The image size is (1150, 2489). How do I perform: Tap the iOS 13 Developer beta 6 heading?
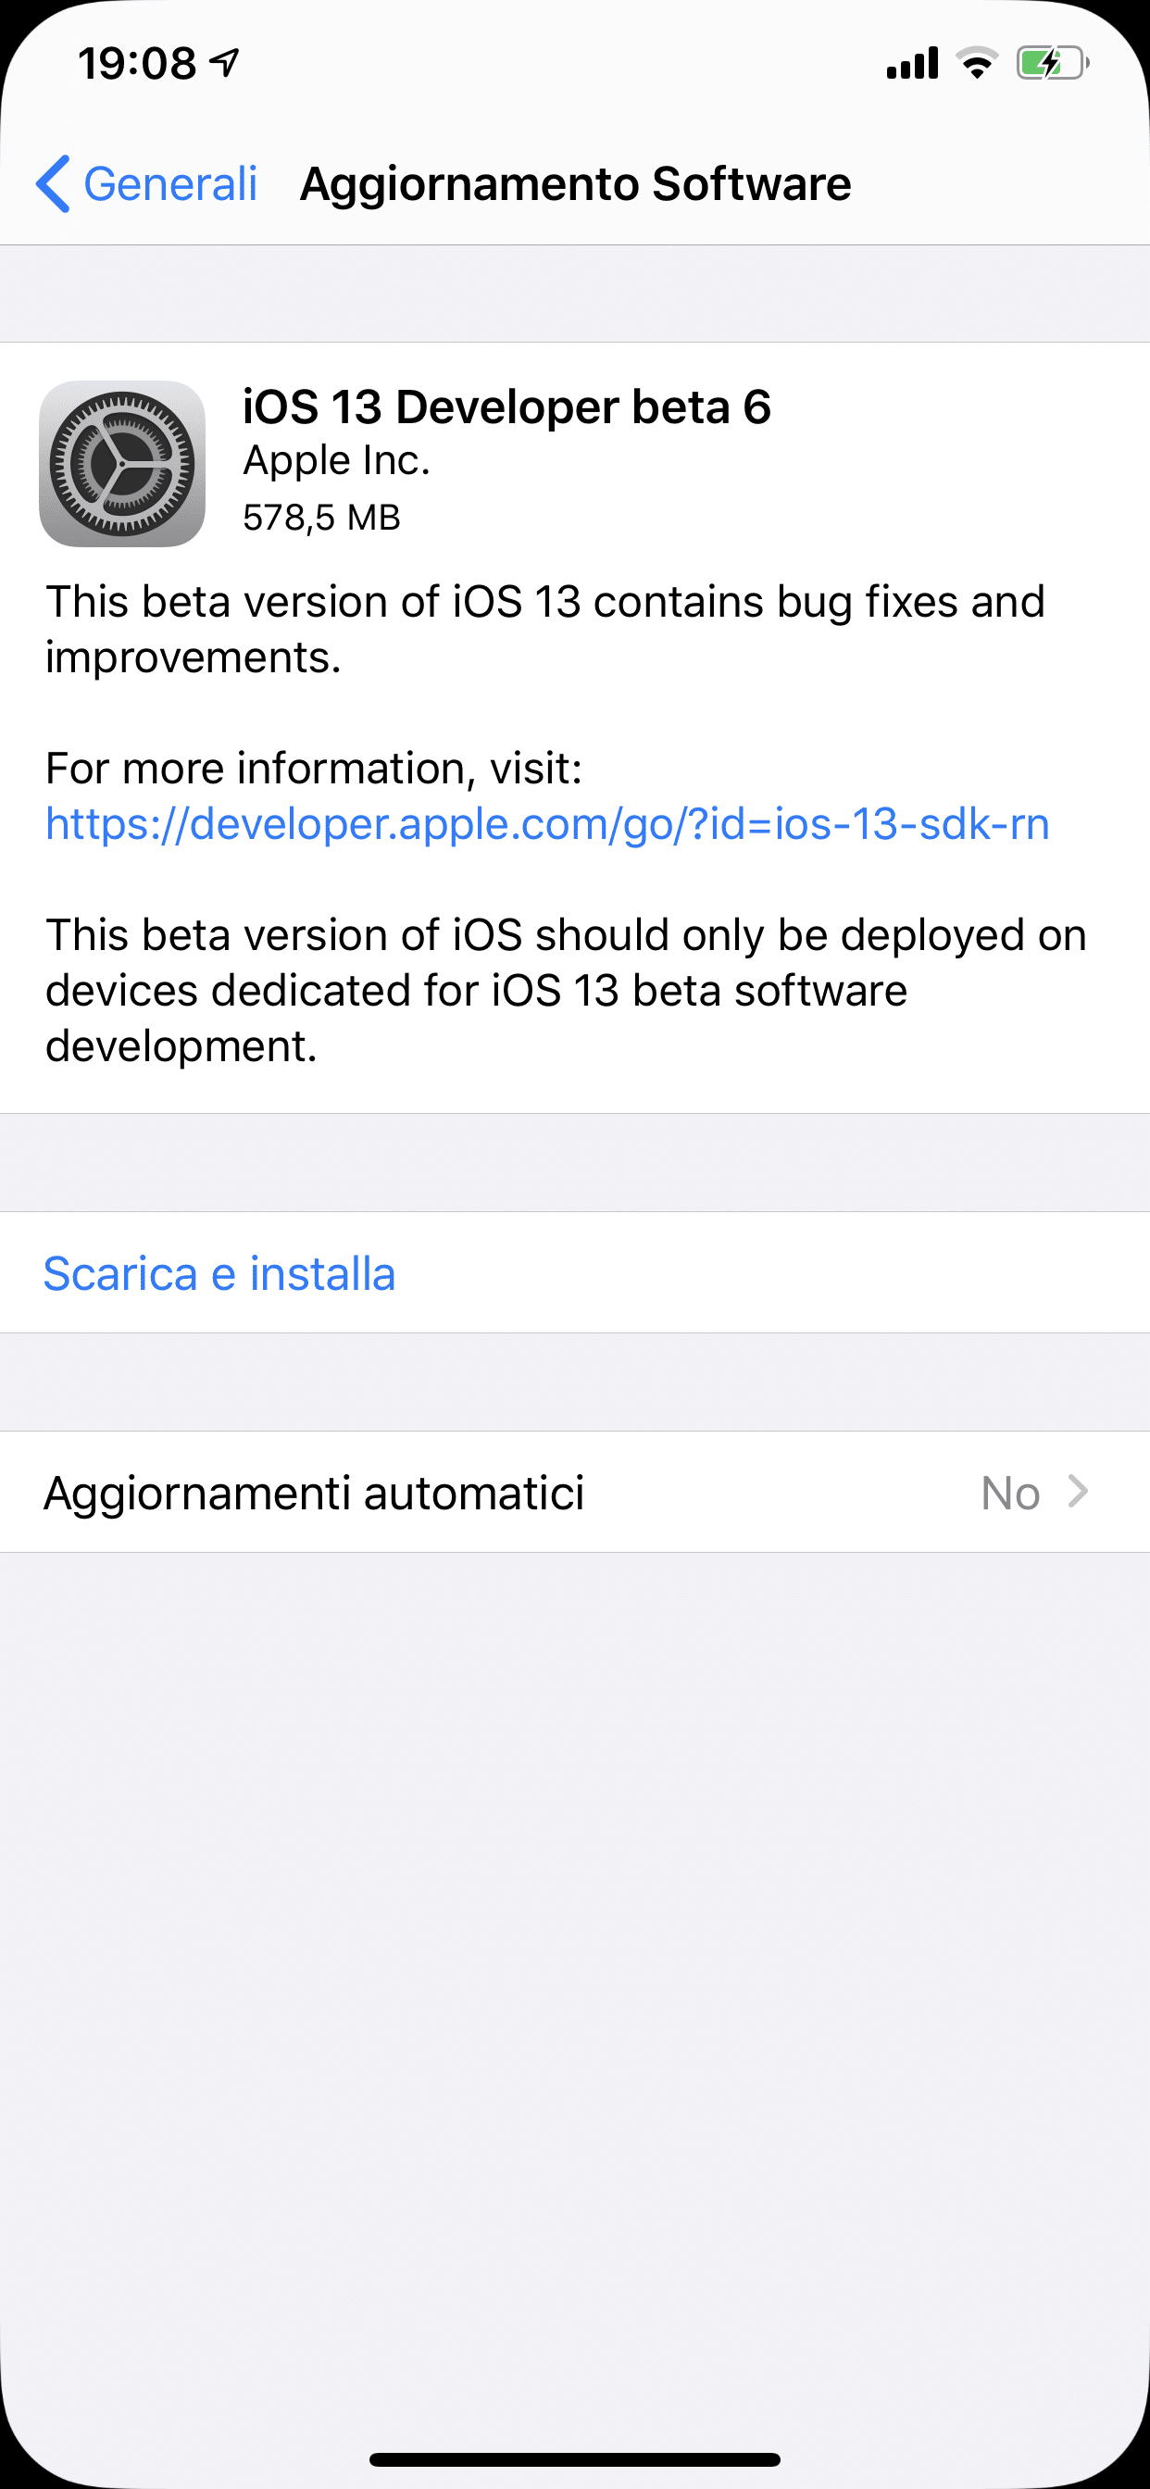pos(506,406)
